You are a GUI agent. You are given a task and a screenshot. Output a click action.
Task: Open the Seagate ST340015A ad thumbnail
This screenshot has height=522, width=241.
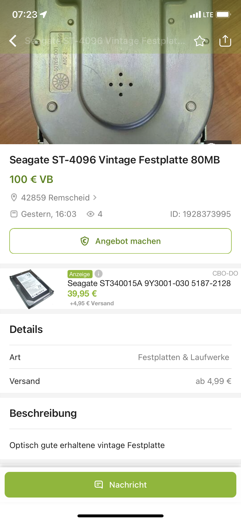(32, 289)
